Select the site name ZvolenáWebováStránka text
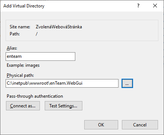164x135 pixels. coord(59,27)
